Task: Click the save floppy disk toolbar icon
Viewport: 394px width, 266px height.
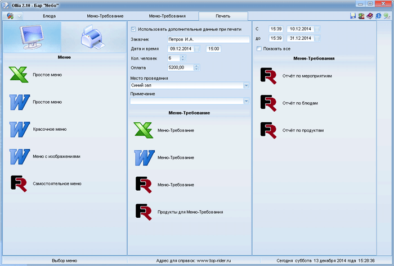Action: [x=353, y=16]
